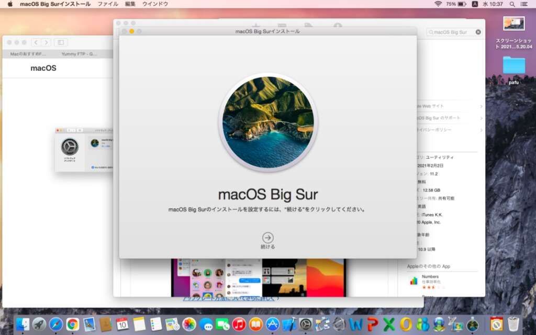Open the input source A menu
The image size is (536, 335).
point(474,4)
